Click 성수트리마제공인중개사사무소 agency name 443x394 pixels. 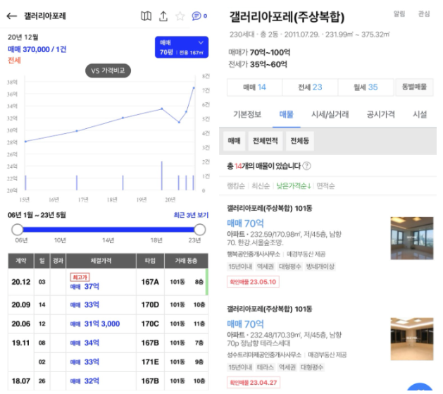264,355
